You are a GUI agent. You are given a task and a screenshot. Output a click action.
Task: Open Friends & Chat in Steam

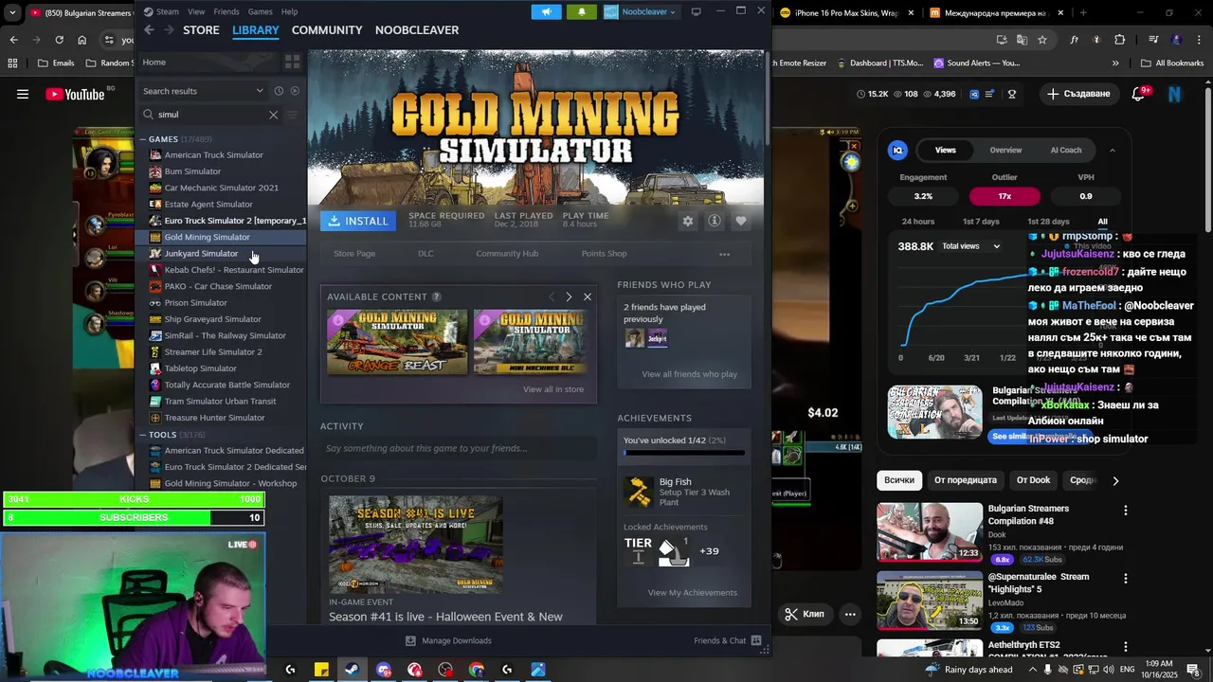pyautogui.click(x=728, y=640)
